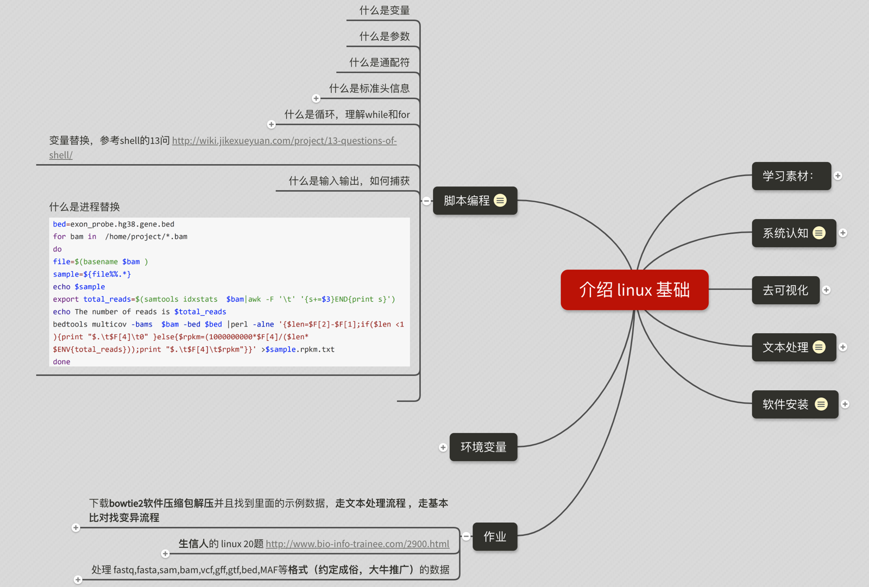The image size is (869, 587).
Task: Select the 什么是输入输出，如何捕获 subtopic
Action: click(349, 181)
